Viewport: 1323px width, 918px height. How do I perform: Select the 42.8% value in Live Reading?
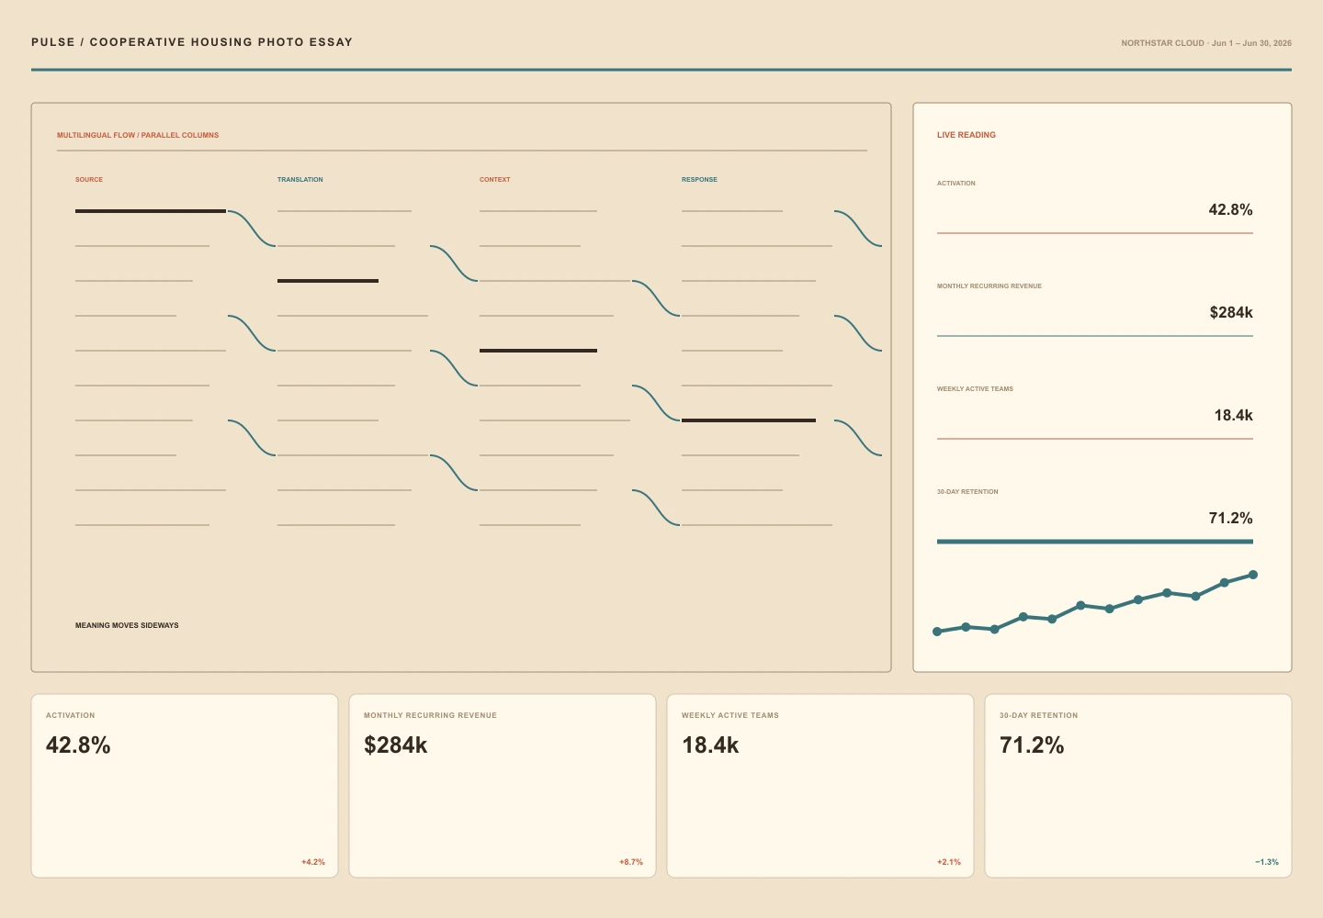point(1231,209)
